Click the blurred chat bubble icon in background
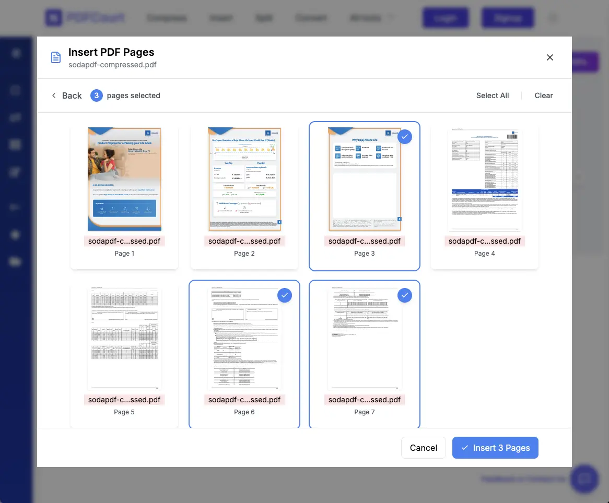This screenshot has height=503, width=609. (584, 479)
